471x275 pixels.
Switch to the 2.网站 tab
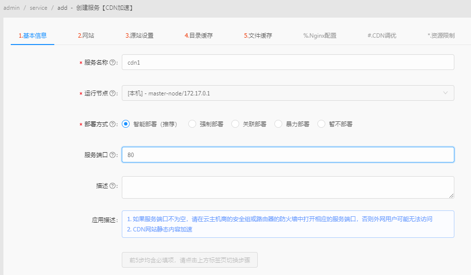point(86,36)
